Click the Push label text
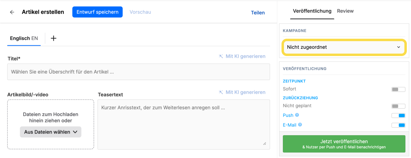Screen dimensions: 411x158 [288, 115]
